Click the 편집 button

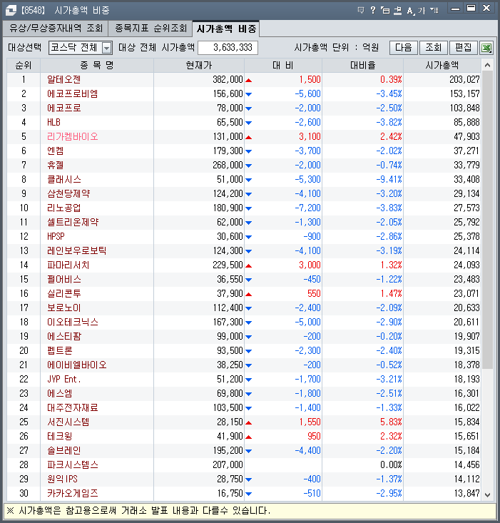(464, 47)
